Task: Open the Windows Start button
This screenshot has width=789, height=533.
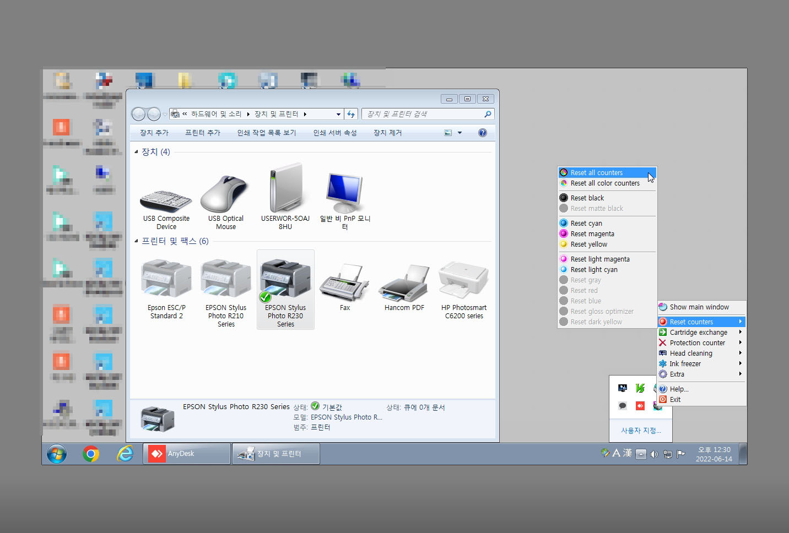Action: [x=57, y=454]
